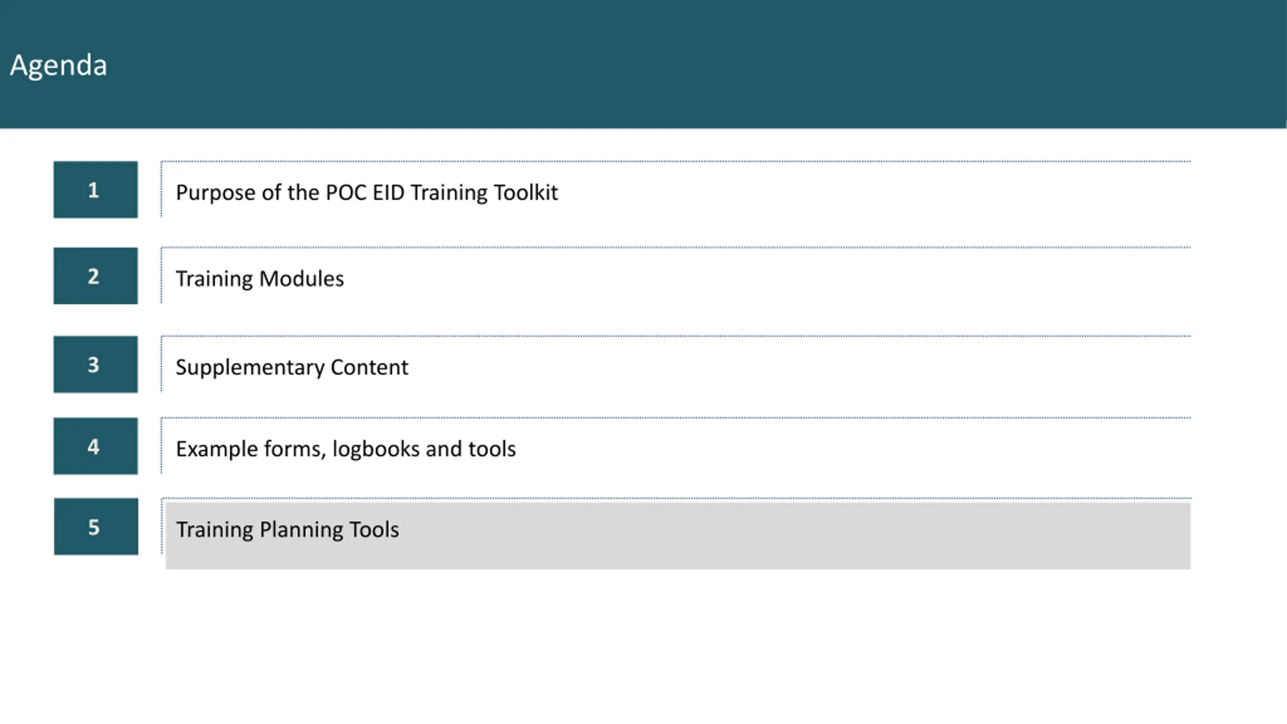Viewport: 1287px width, 724px height.
Task: Click the Agenda slide title
Action: pos(58,65)
